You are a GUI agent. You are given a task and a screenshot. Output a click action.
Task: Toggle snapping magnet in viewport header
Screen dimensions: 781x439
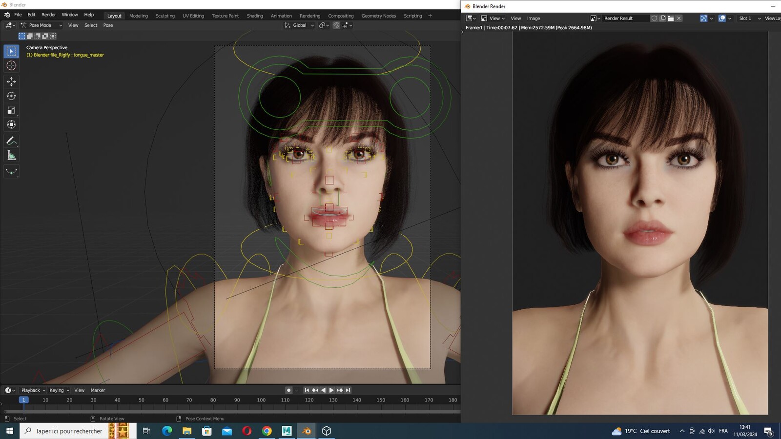[336, 25]
